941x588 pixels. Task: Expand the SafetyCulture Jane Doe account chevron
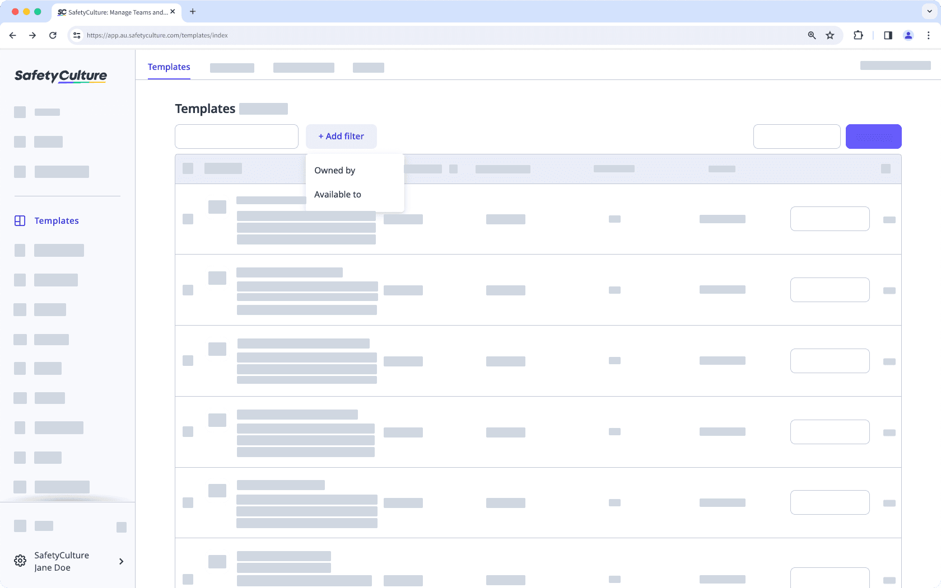(x=121, y=561)
